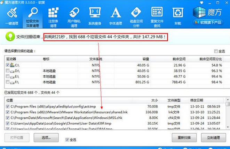Image resolution: width=230 pixels, height=149 pixels.
Task: Click the 801.25 G capacity cell
Action: tap(142, 82)
